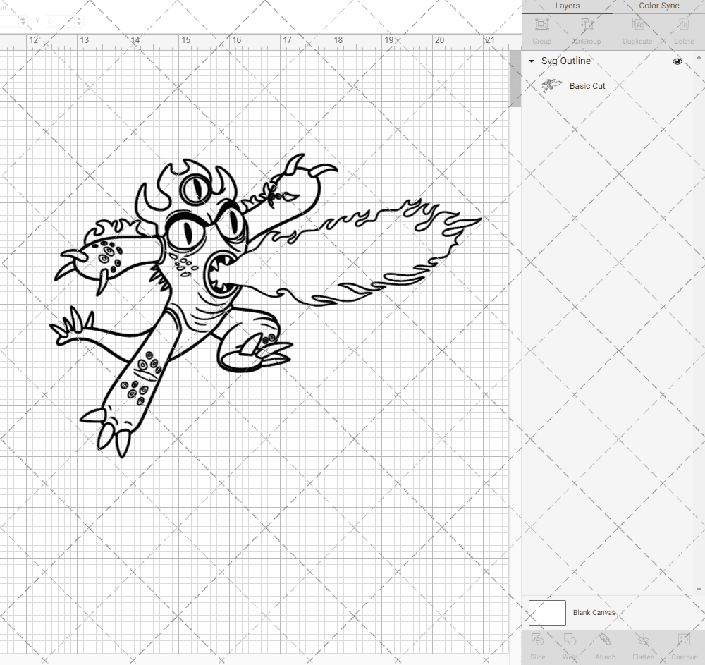Click the Slice tool icon
Screen dimensions: 705x665
point(537,640)
